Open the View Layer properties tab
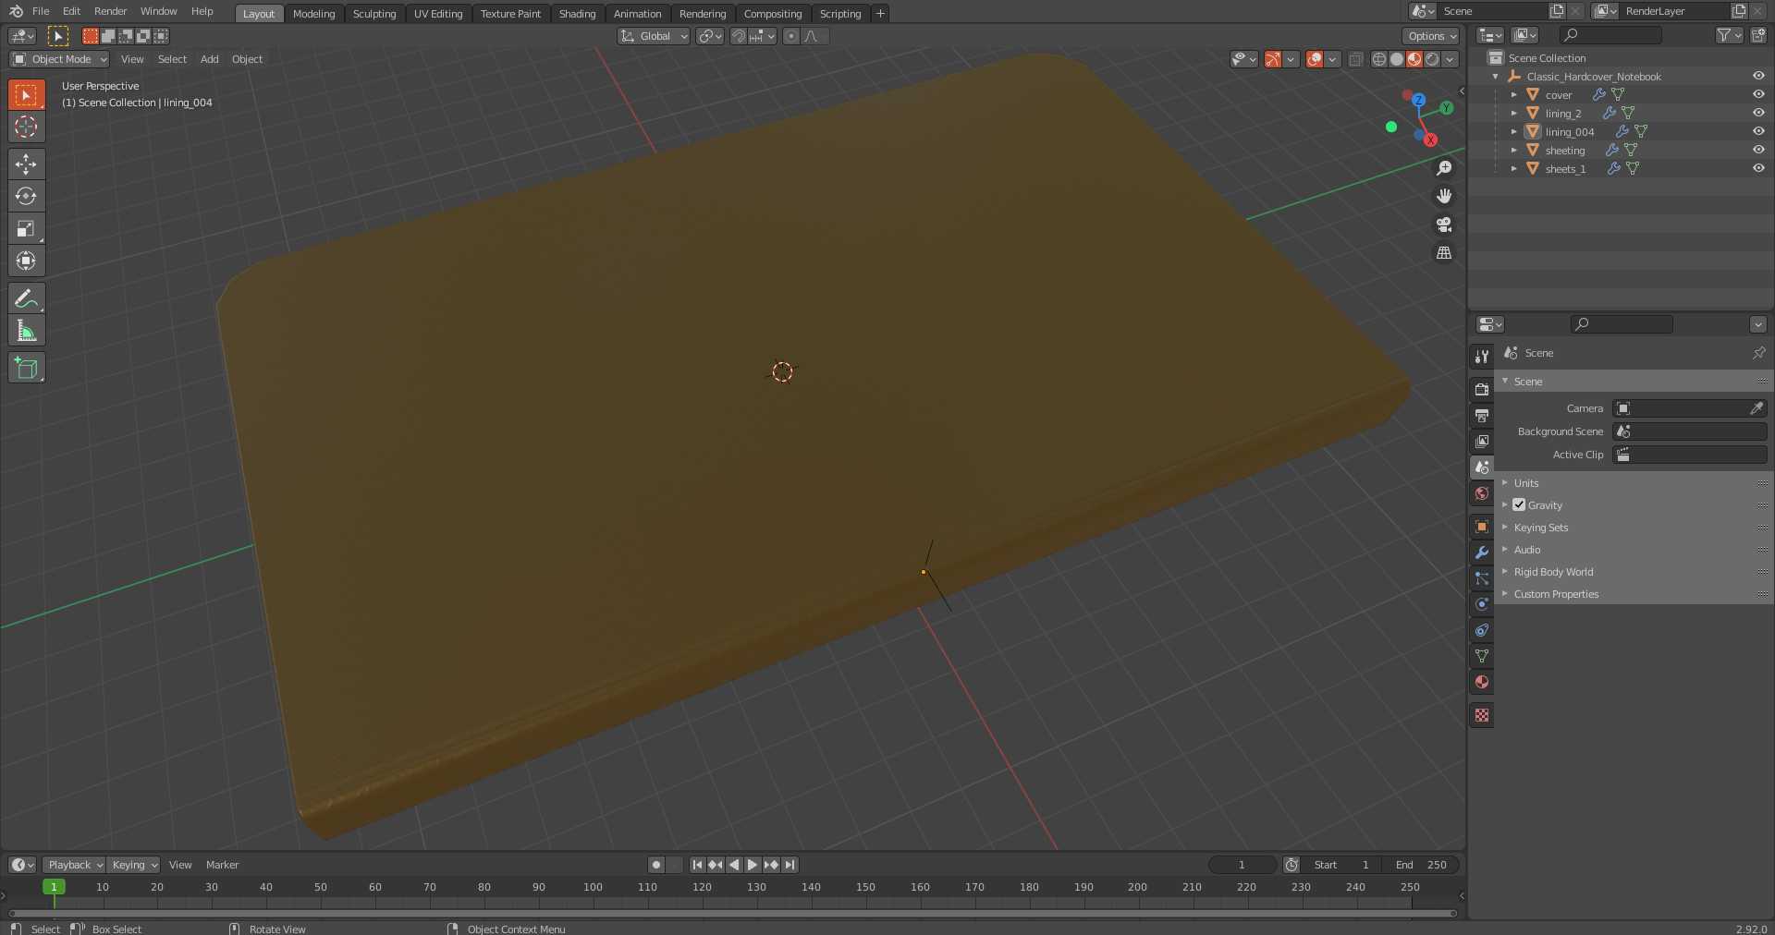This screenshot has height=935, width=1775. (x=1482, y=442)
